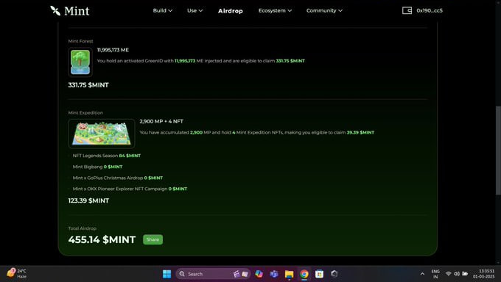Open the taskbar clock and date

pos(484,274)
